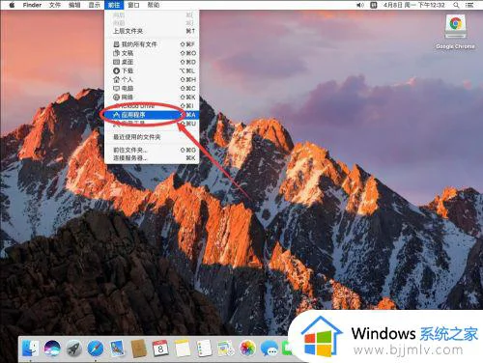Choose iCloud Drive menu item
483x363 pixels.
point(152,105)
